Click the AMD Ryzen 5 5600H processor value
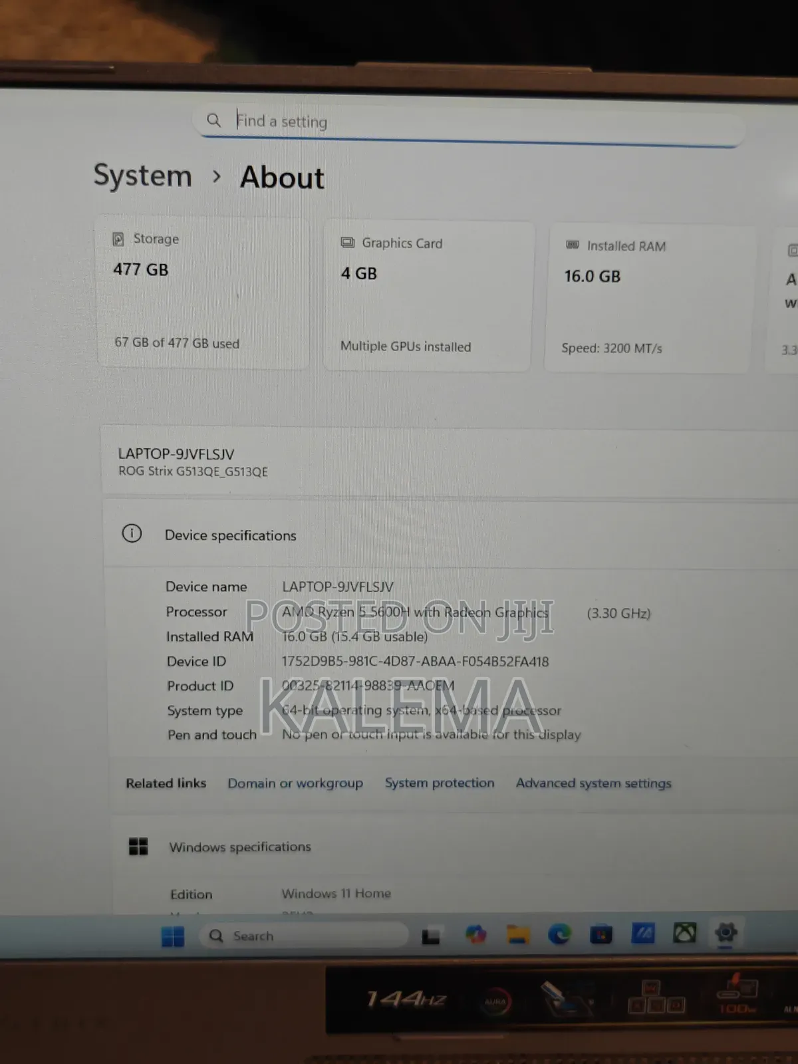This screenshot has width=798, height=1064. click(416, 612)
